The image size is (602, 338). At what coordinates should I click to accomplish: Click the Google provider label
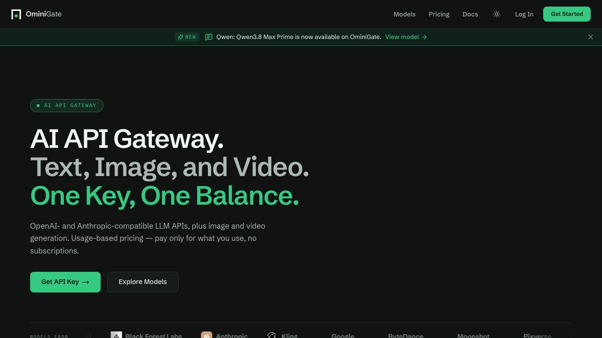(x=343, y=336)
